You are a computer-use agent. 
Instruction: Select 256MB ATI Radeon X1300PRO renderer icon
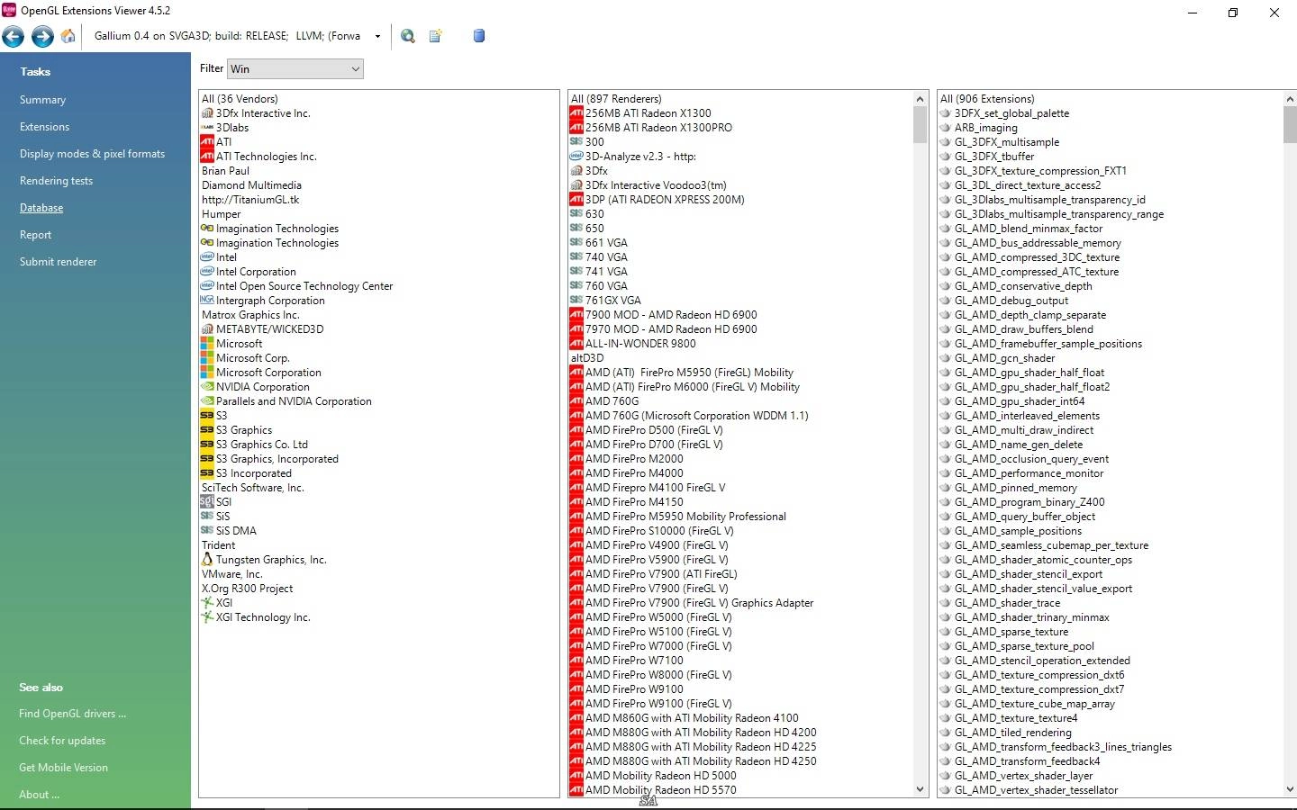click(x=576, y=128)
